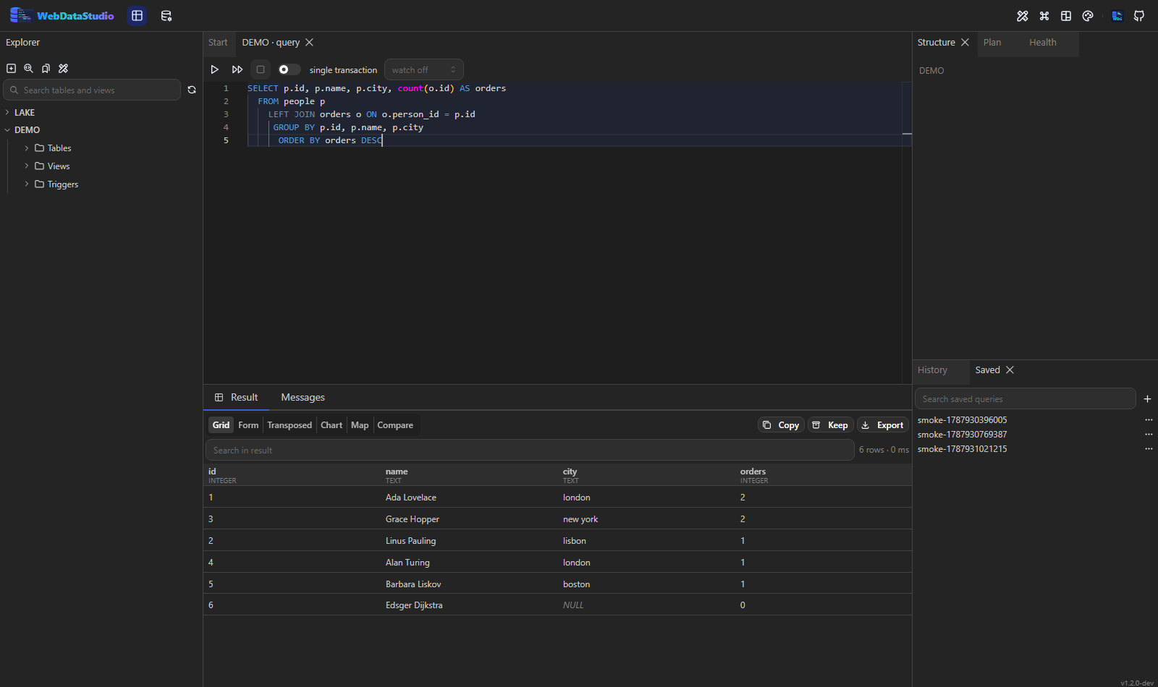Open the GitHub icon link
This screenshot has width=1158, height=687.
coord(1139,16)
